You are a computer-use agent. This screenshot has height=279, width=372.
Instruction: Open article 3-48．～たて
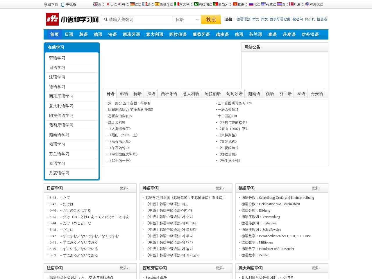click(60, 198)
